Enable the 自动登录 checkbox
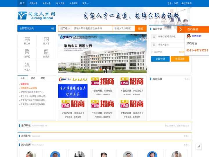 tap(152, 52)
